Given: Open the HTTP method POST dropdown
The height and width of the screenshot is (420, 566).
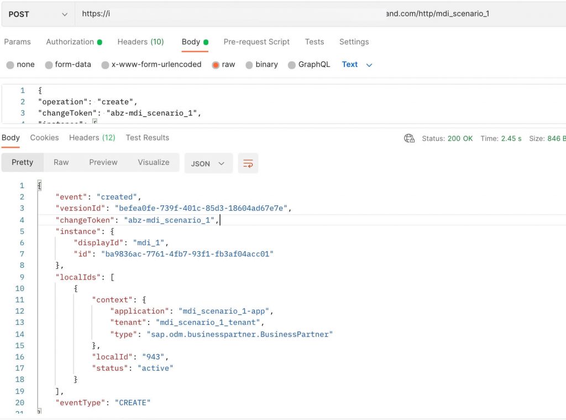Looking at the screenshot, I should [x=38, y=14].
